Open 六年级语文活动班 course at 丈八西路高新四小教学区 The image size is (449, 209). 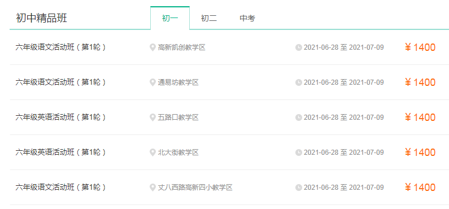(60, 188)
